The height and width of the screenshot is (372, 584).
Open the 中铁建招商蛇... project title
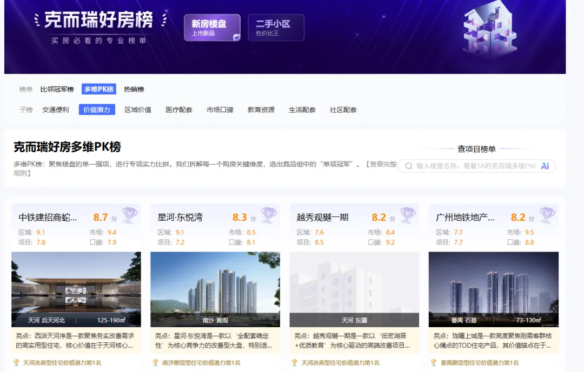48,217
